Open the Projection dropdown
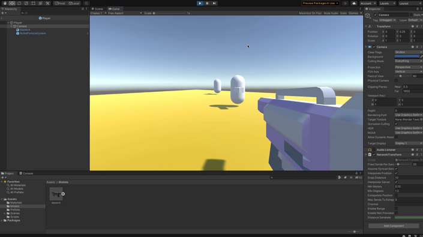This screenshot has height=237, width=423. 409,67
